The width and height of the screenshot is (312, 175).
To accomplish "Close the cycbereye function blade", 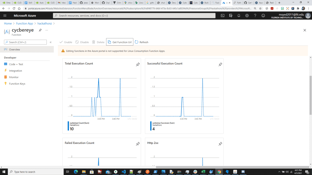I will pyautogui.click(x=305, y=30).
